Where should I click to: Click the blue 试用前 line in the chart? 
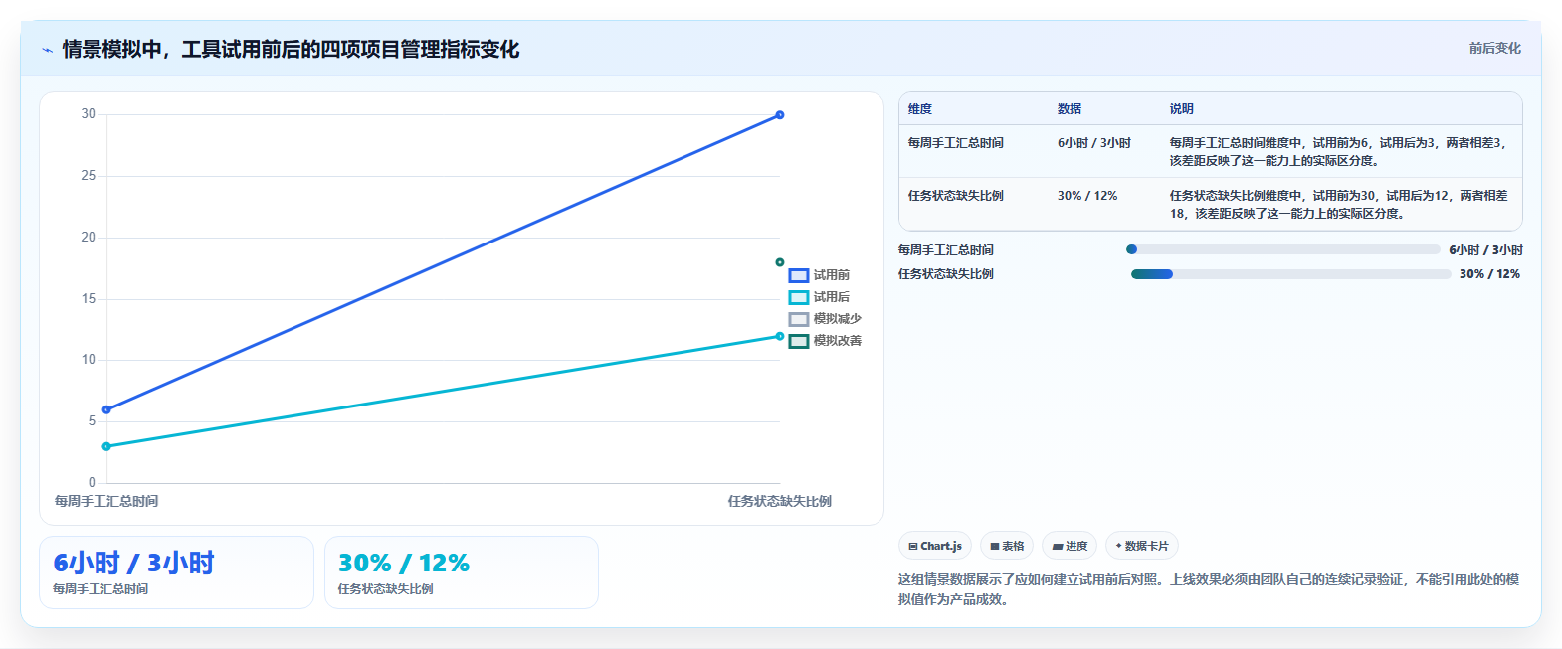pos(443,262)
